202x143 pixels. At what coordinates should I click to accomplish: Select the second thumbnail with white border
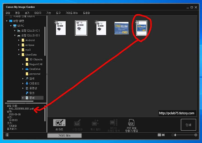(81, 28)
